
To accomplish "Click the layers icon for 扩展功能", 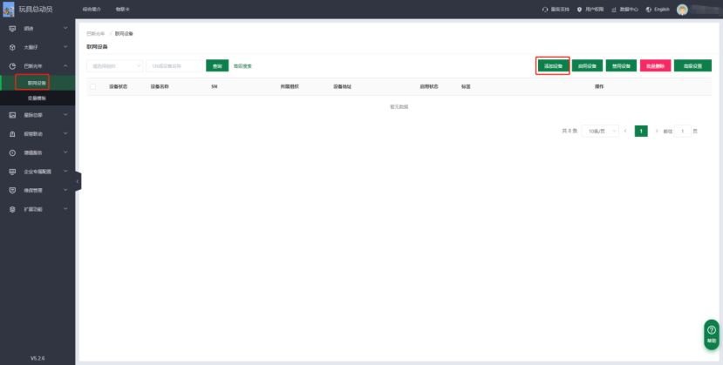I will [12, 209].
